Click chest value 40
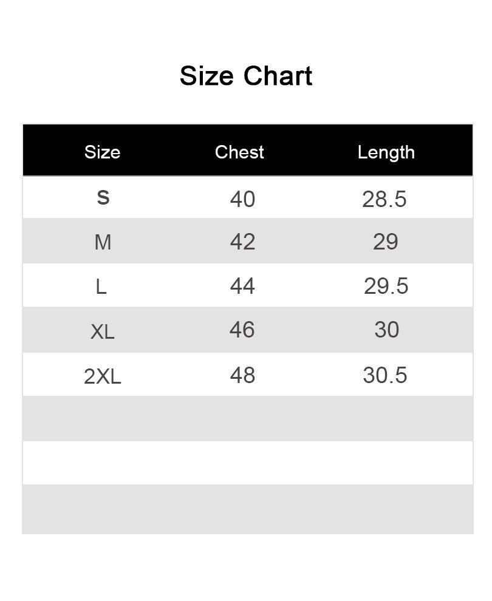Image resolution: width=492 pixels, height=601 pixels. (x=242, y=199)
